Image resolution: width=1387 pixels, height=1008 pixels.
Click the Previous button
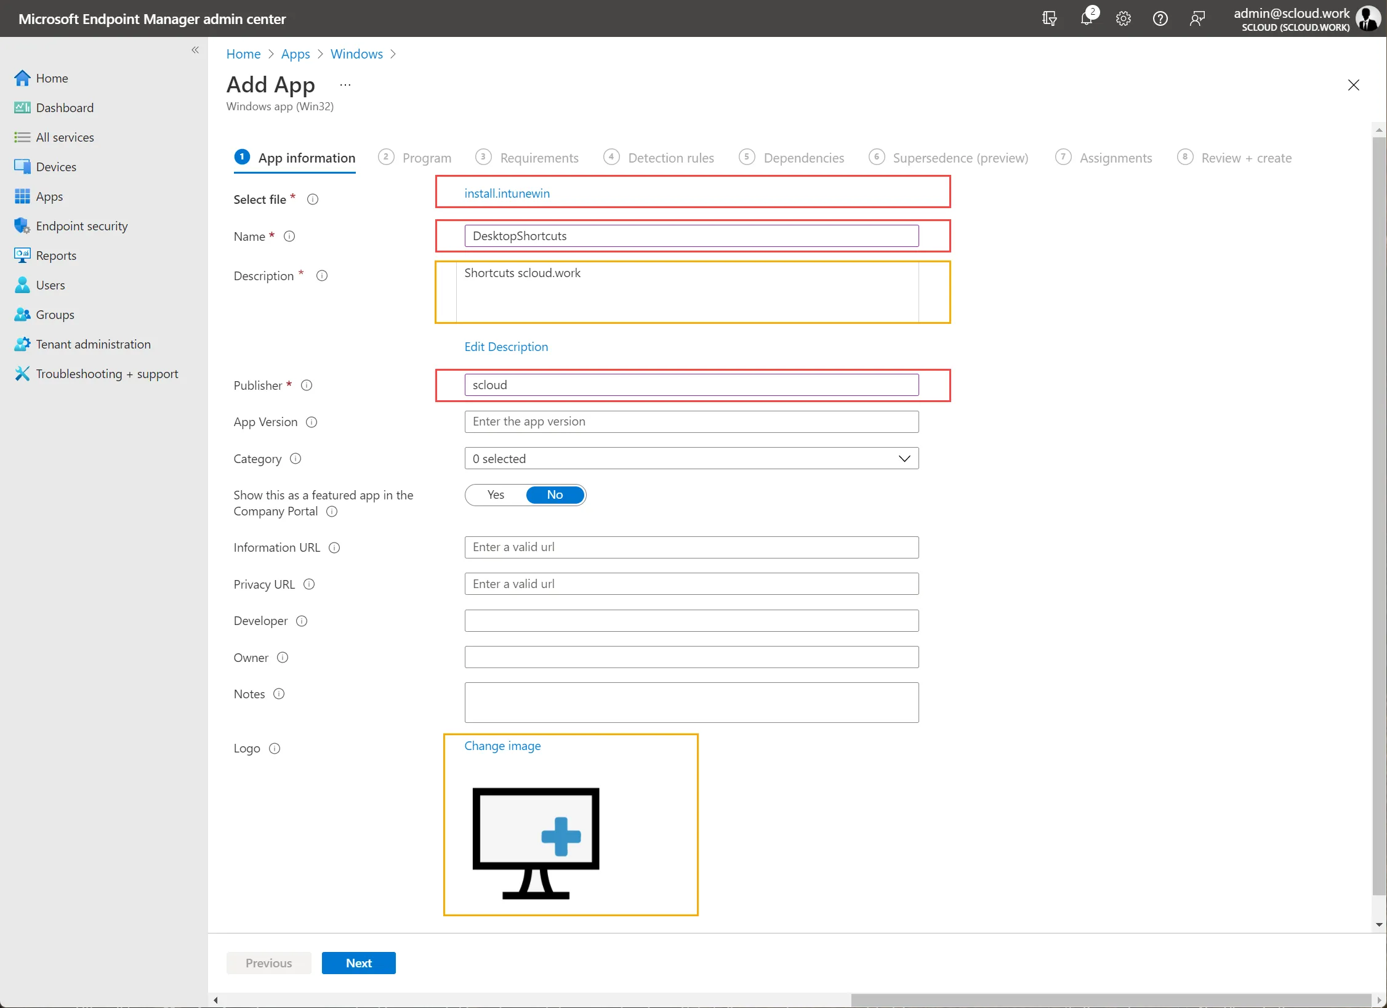coord(269,964)
